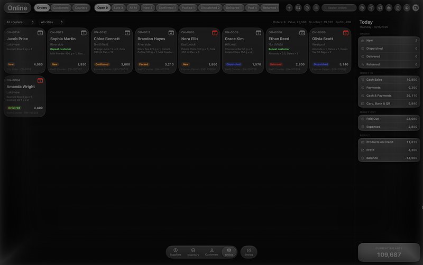
Task: Open Amanda Wright's order card ON-0004
Action: pos(24,97)
